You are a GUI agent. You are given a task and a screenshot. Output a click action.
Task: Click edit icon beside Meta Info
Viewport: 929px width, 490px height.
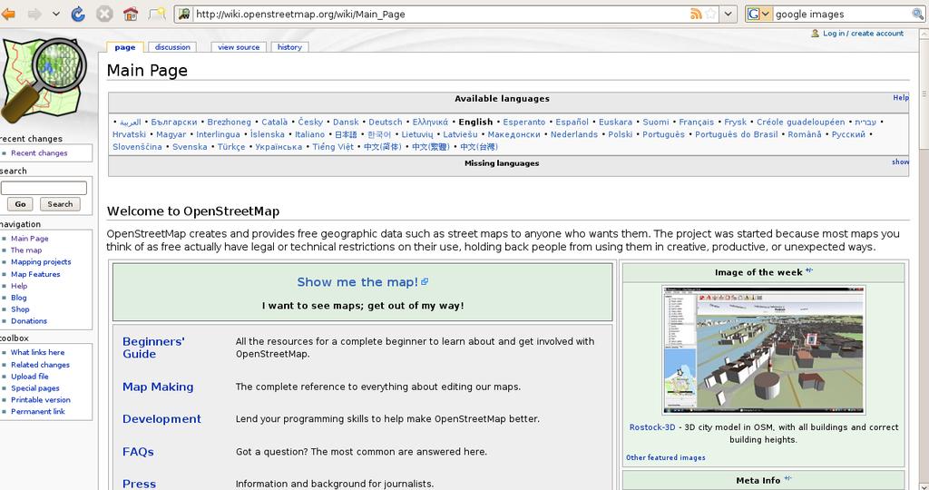pyautogui.click(x=787, y=478)
